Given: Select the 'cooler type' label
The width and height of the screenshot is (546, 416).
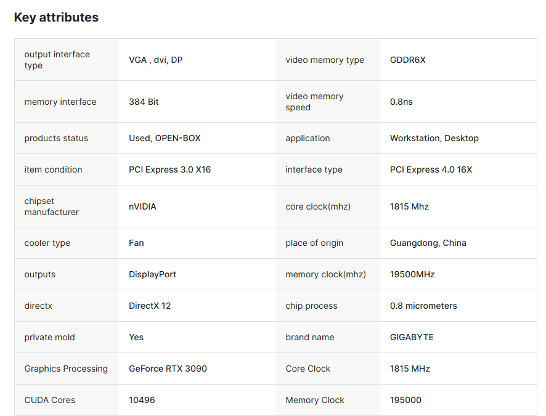Looking at the screenshot, I should click(47, 243).
